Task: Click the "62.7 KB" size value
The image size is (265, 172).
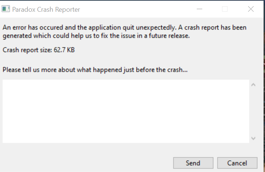Action: click(x=64, y=50)
